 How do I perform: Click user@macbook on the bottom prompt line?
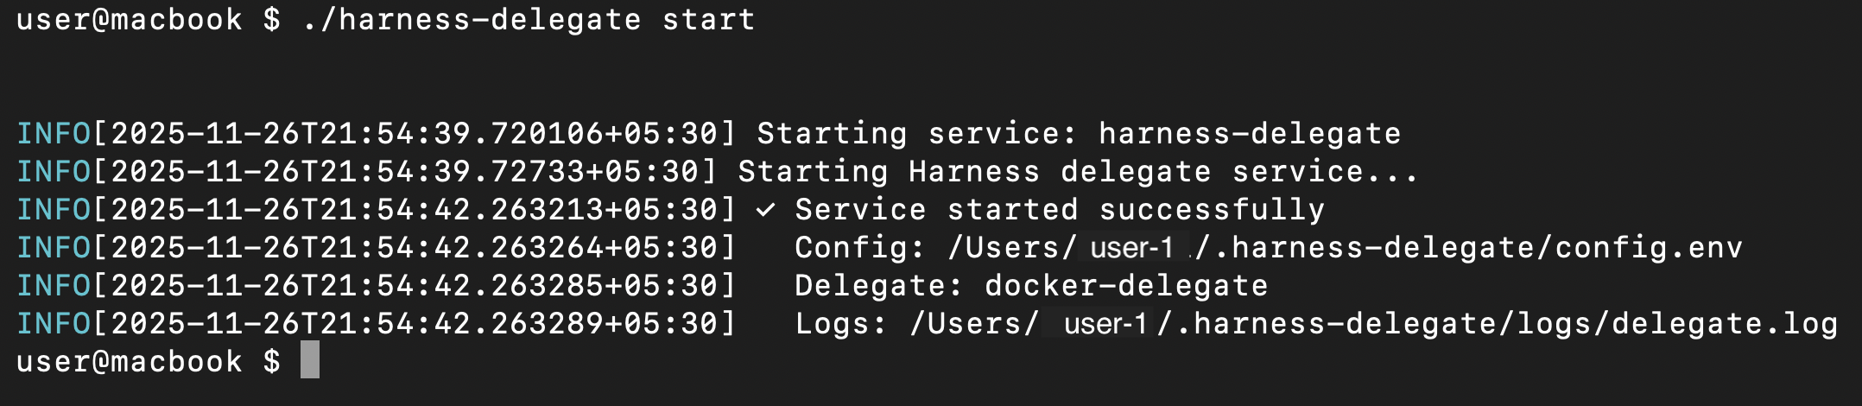click(130, 362)
